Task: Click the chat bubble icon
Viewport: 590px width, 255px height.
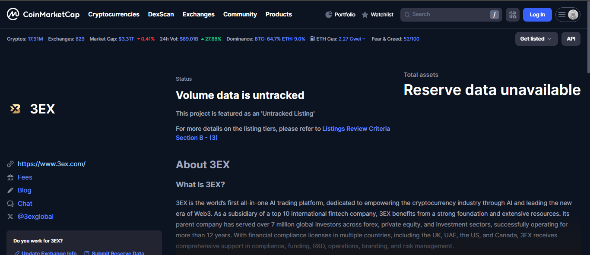Action: 10,204
